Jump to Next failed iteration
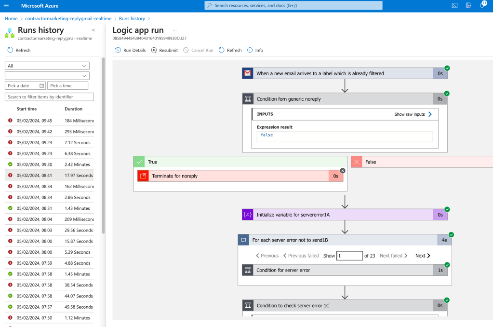493x327 pixels. click(x=394, y=256)
